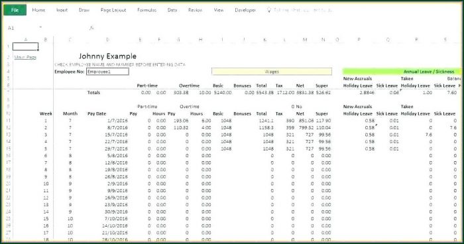Image resolution: width=464 pixels, height=244 pixels.
Task: Open the Page Layout tab
Action: (113, 10)
